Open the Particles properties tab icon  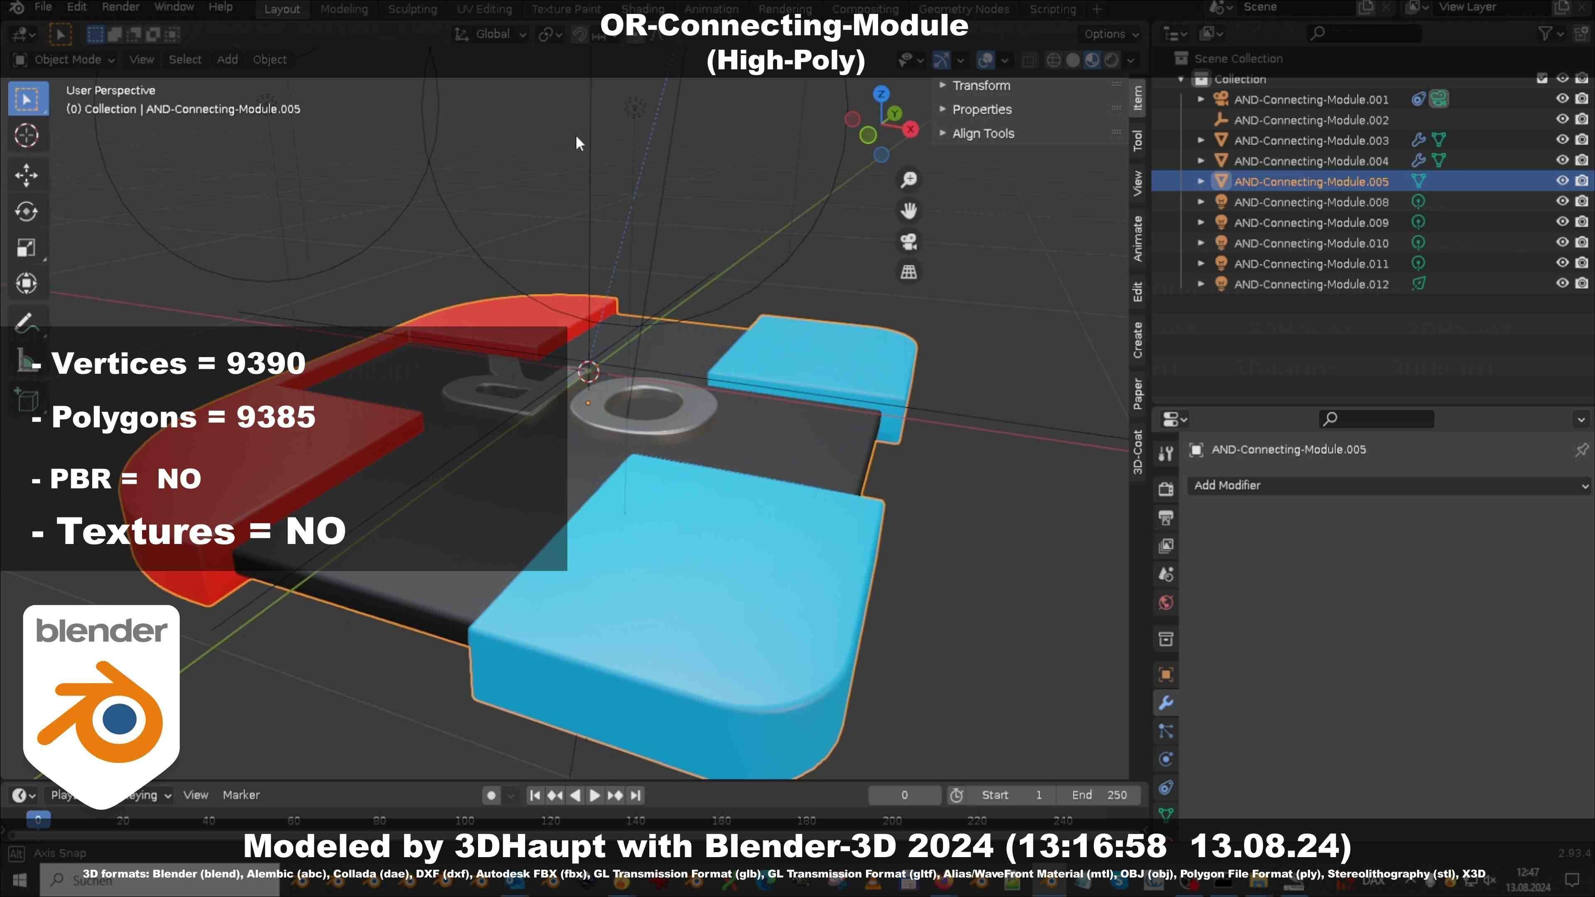(x=1166, y=731)
